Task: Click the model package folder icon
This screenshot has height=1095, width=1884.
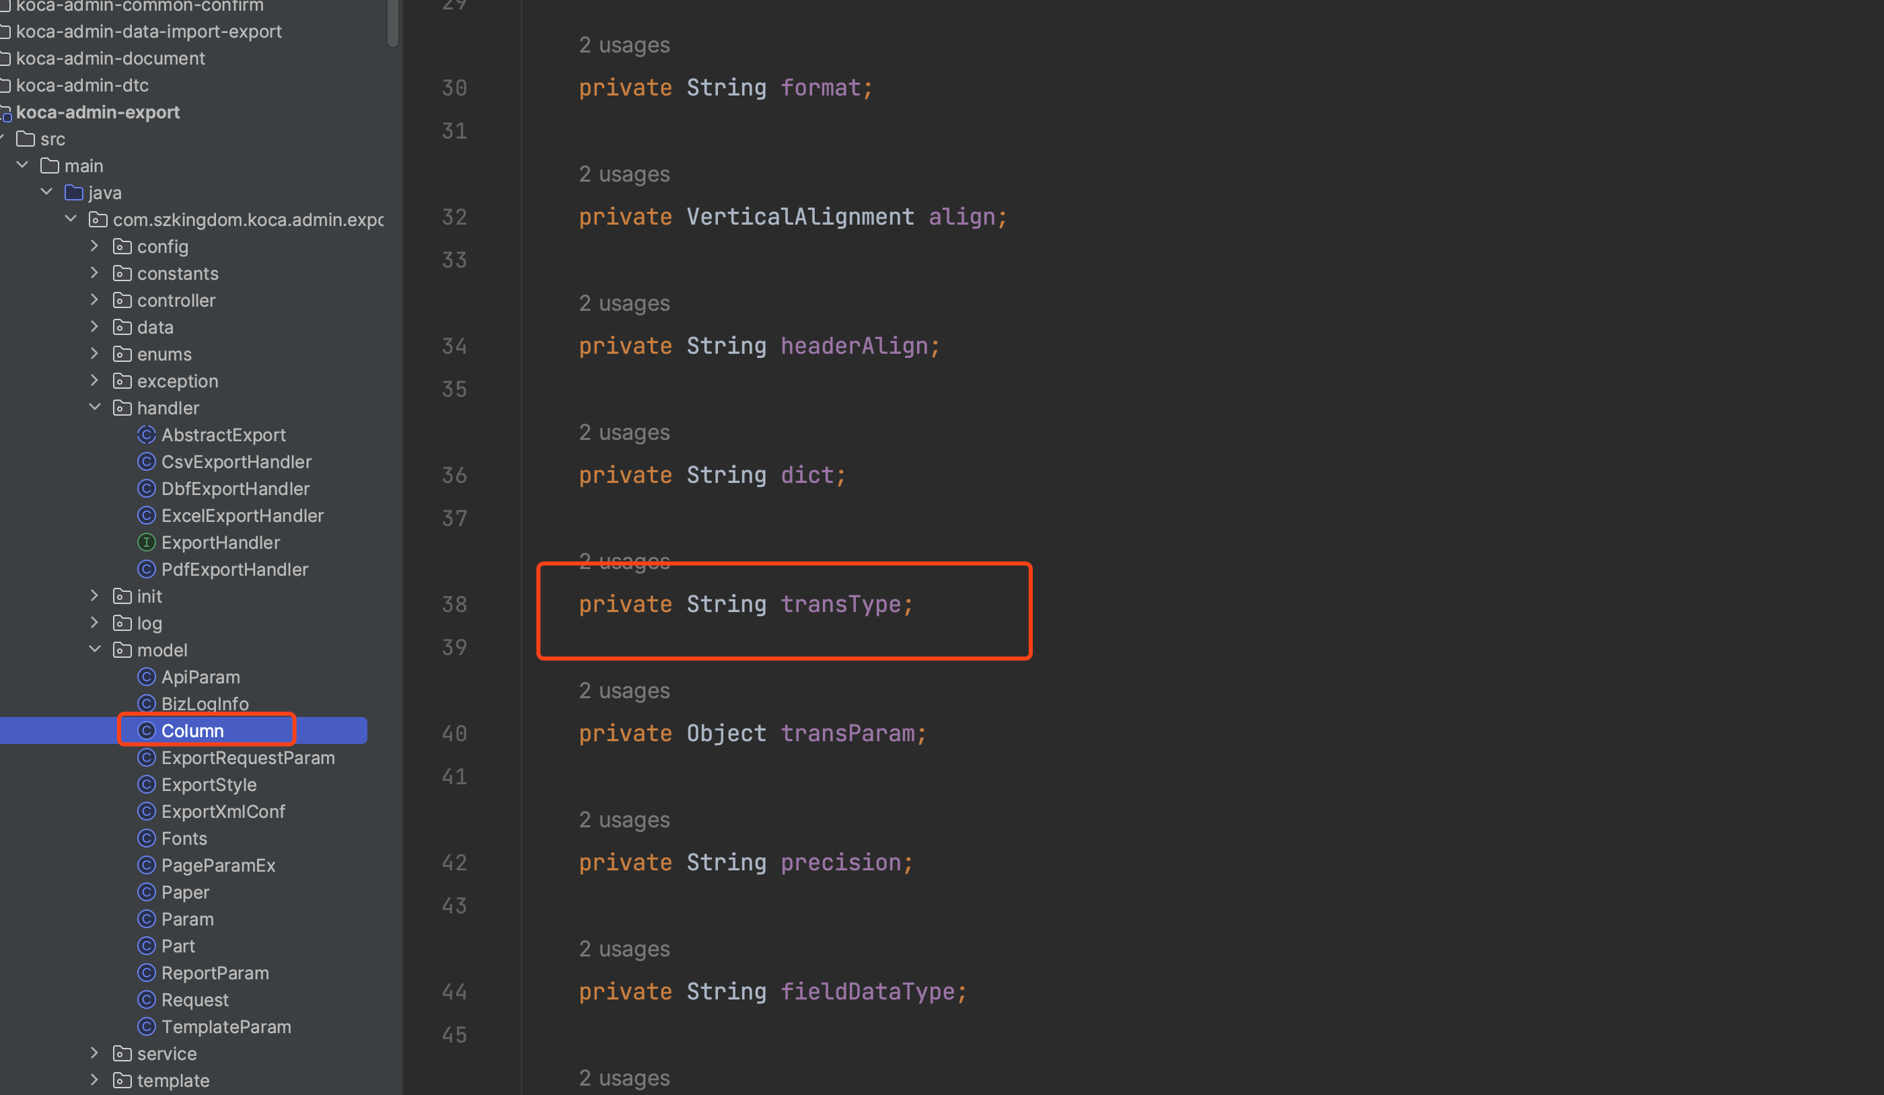Action: [122, 650]
